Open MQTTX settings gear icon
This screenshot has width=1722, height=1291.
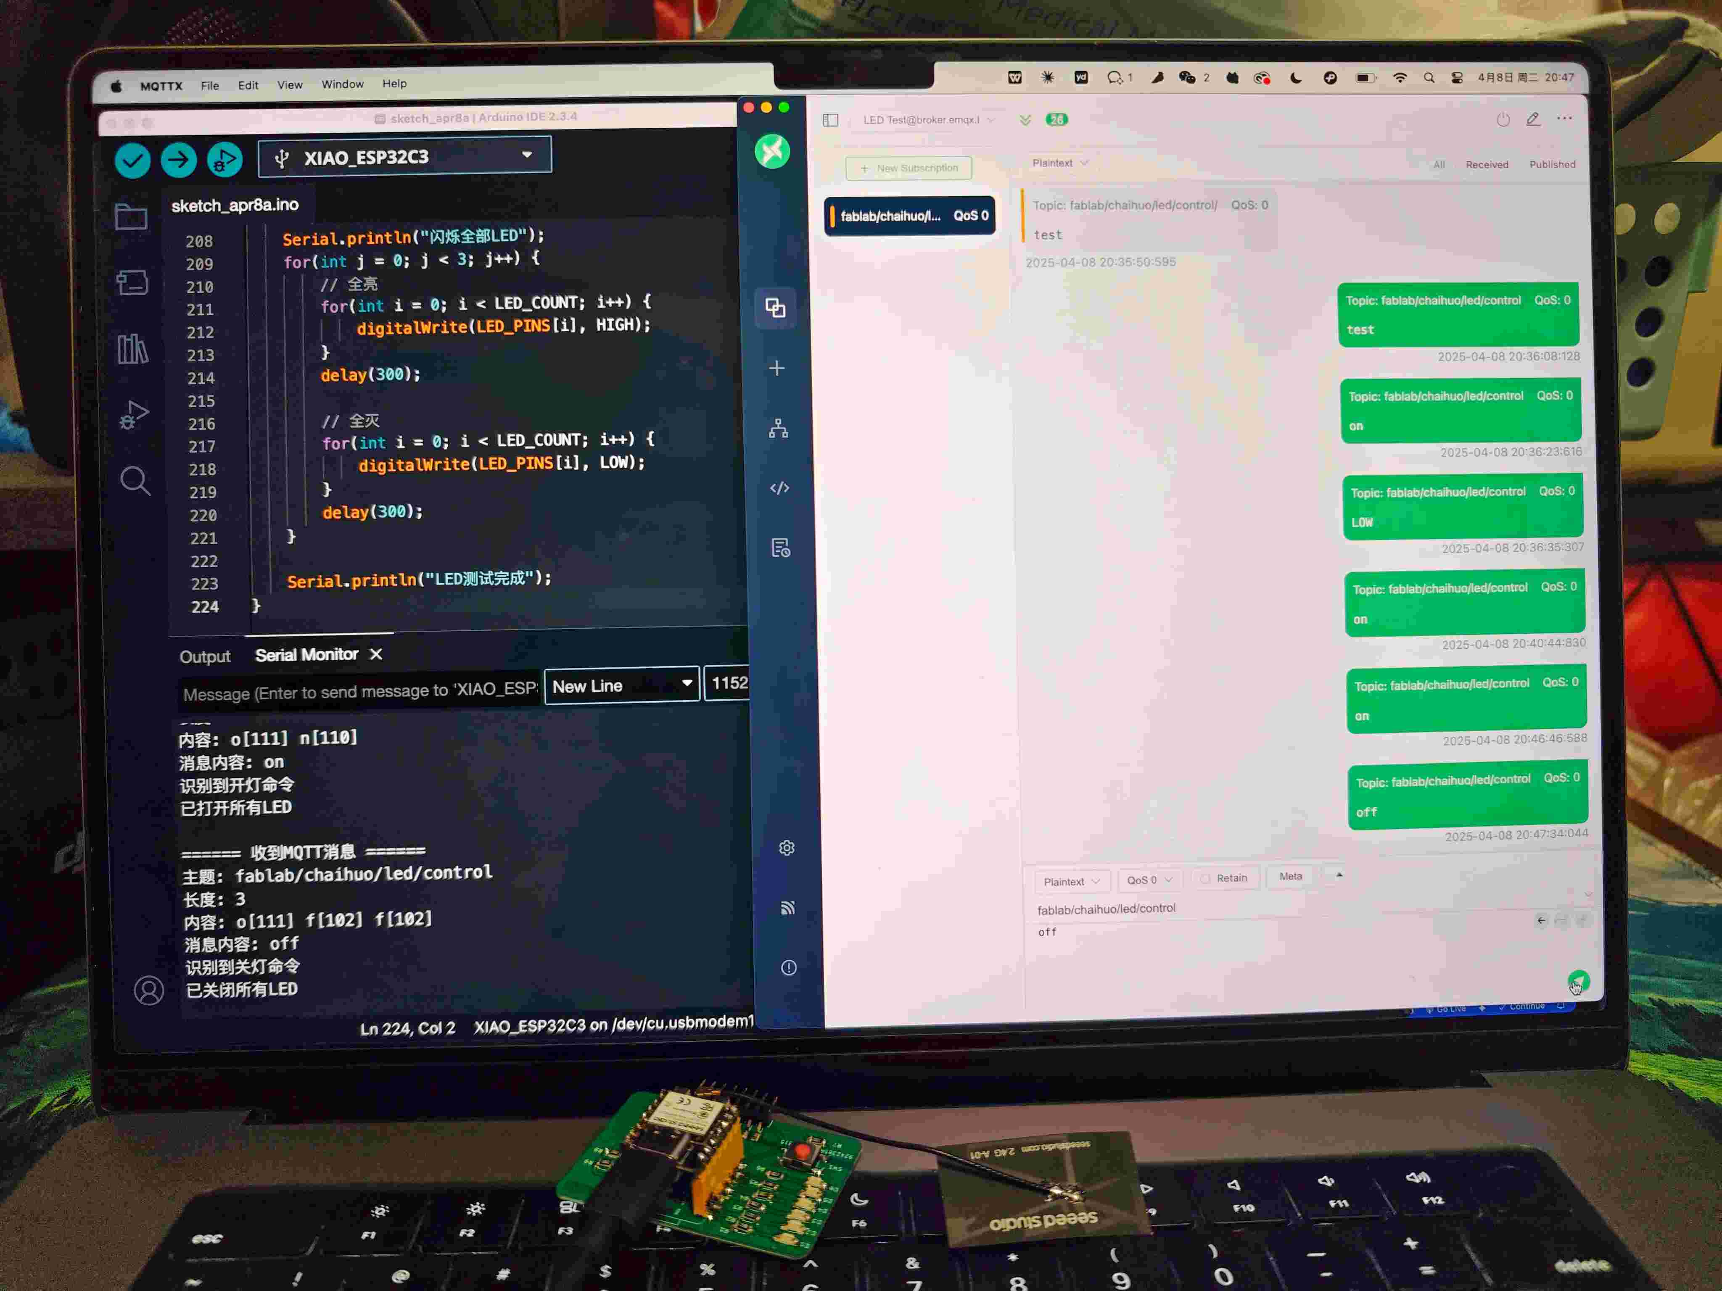point(786,848)
